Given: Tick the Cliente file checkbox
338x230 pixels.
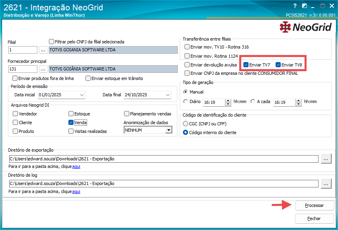Looking at the screenshot, I should [15, 122].
